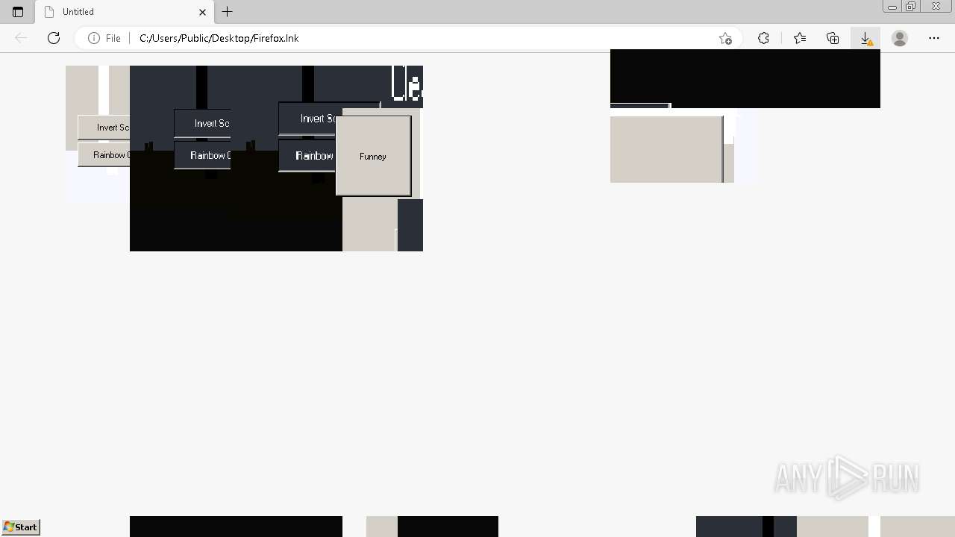Open the Extensions puzzle icon
Image resolution: width=955 pixels, height=537 pixels.
pos(763,38)
